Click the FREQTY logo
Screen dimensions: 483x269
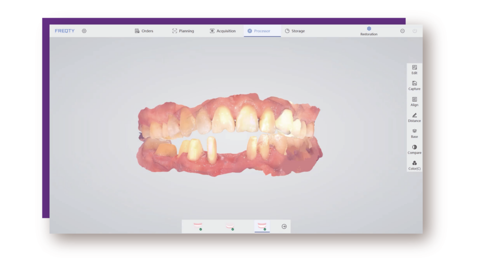pos(65,31)
